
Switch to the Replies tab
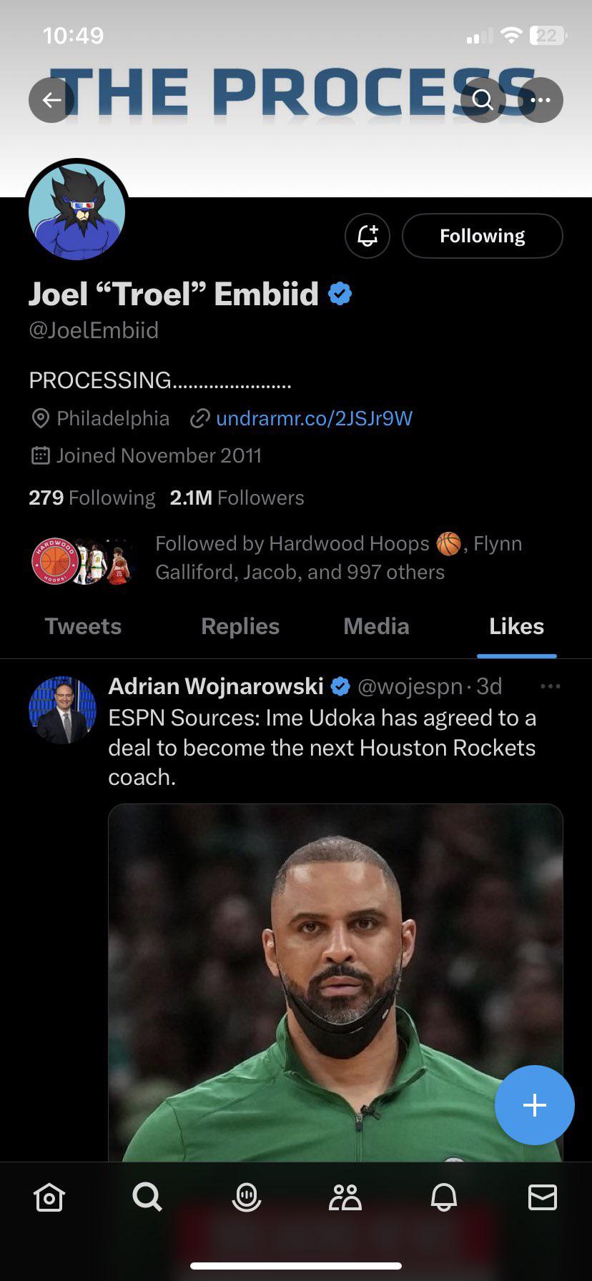(x=240, y=626)
